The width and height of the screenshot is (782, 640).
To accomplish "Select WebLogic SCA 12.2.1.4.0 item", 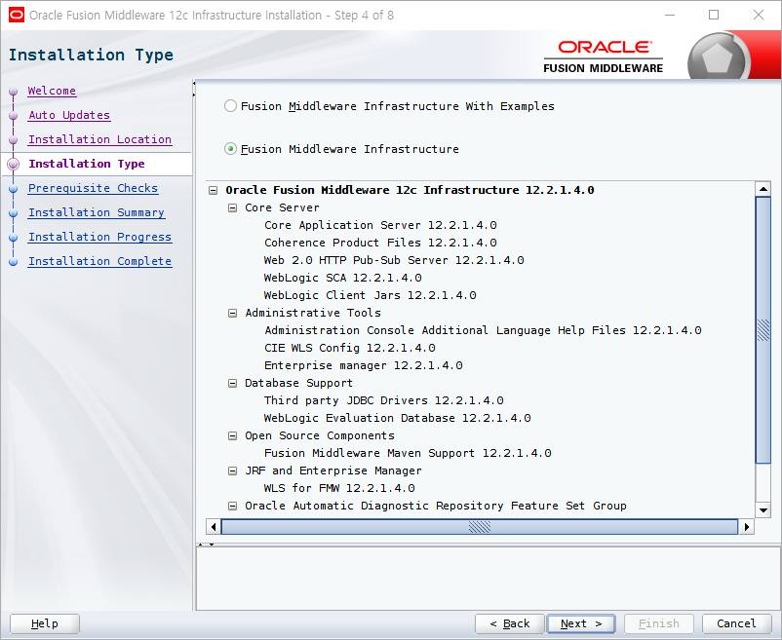I will pos(342,278).
